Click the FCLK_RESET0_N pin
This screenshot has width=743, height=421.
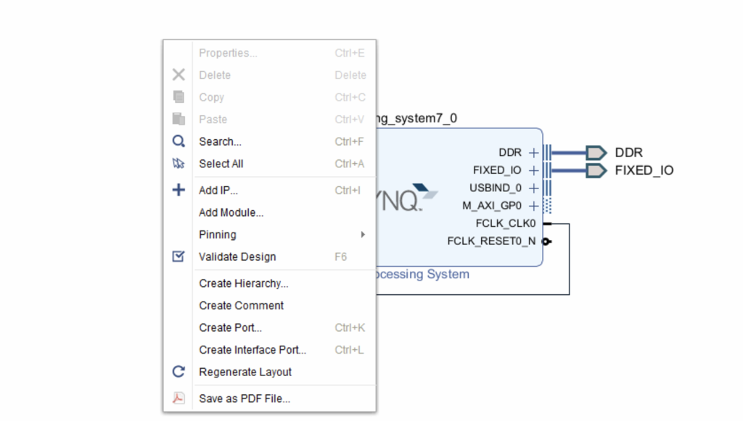pyautogui.click(x=546, y=241)
